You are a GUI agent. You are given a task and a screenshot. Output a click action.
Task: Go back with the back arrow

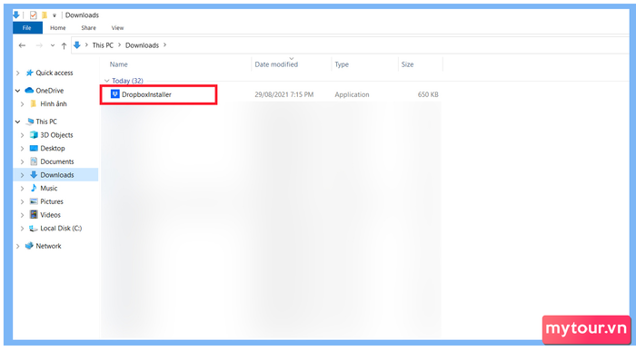coord(23,45)
